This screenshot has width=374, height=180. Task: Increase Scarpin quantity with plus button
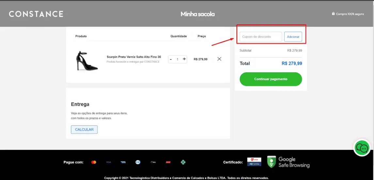tap(184, 59)
